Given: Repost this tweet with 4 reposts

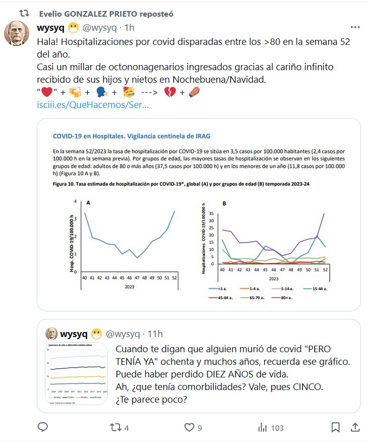Looking at the screenshot, I should coord(116,427).
